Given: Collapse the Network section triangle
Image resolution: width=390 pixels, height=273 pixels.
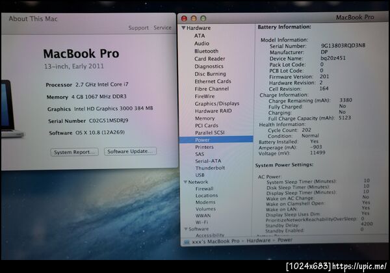Looking at the screenshot, I should [x=185, y=182].
